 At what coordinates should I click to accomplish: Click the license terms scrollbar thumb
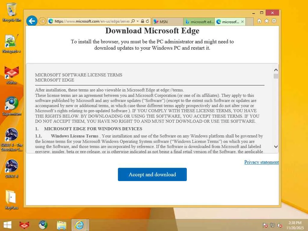point(276,76)
